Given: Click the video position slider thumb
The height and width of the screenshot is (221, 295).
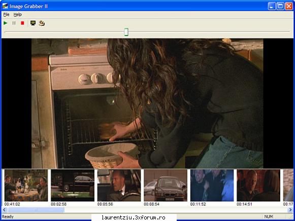Looking at the screenshot, I should pyautogui.click(x=126, y=32).
